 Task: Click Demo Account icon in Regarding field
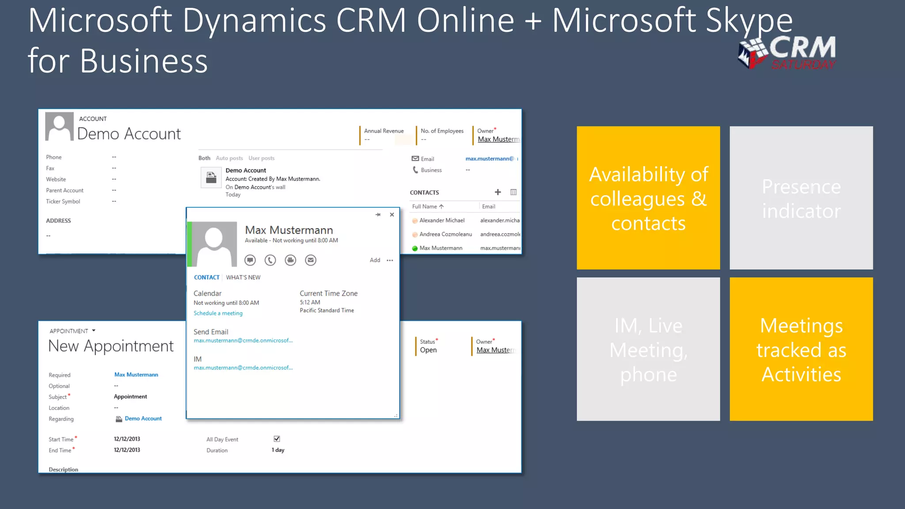119,419
